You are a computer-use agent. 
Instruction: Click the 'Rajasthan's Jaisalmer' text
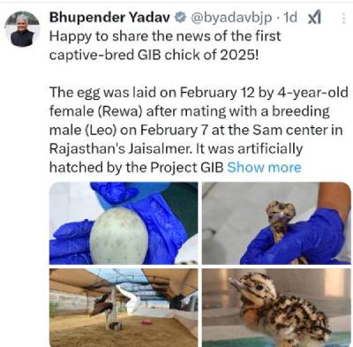(x=119, y=148)
